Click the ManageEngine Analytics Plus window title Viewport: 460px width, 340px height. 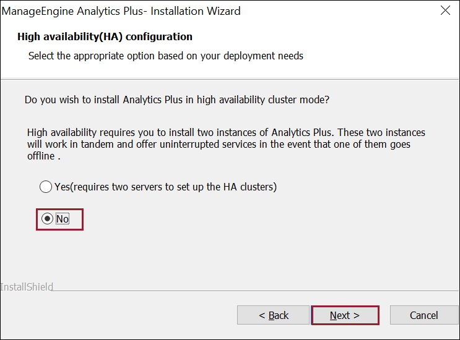pyautogui.click(x=121, y=11)
